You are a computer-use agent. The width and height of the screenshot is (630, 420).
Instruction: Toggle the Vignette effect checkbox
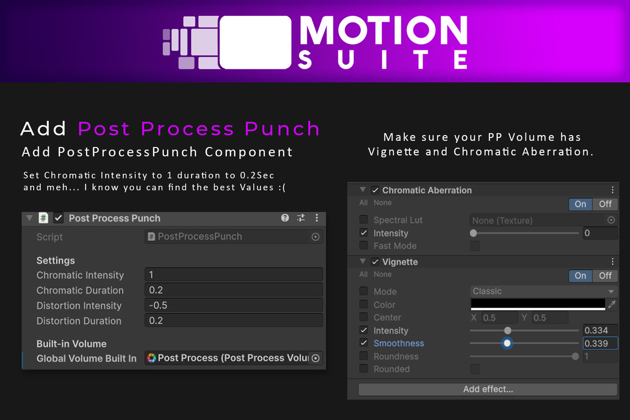(x=375, y=261)
